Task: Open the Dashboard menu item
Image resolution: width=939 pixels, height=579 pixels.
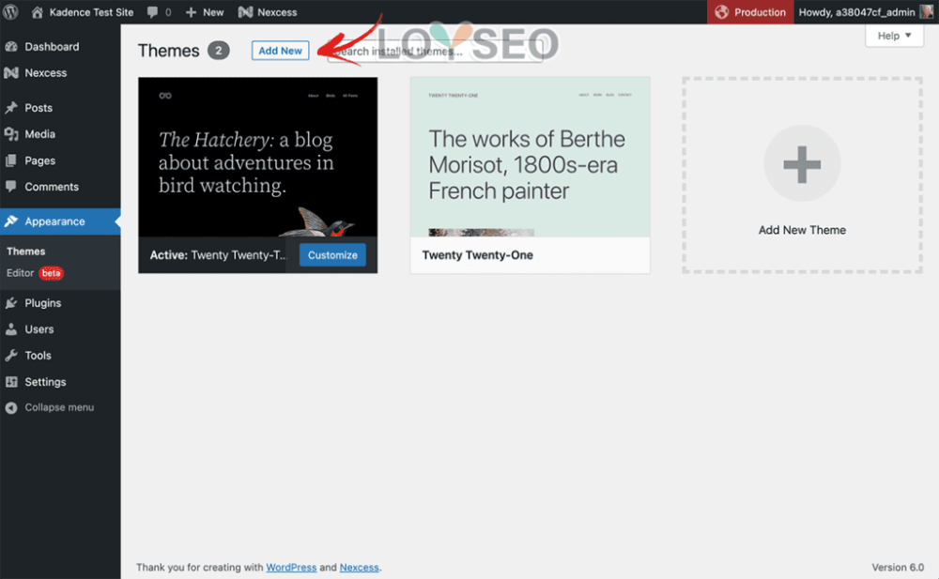Action: (x=52, y=47)
